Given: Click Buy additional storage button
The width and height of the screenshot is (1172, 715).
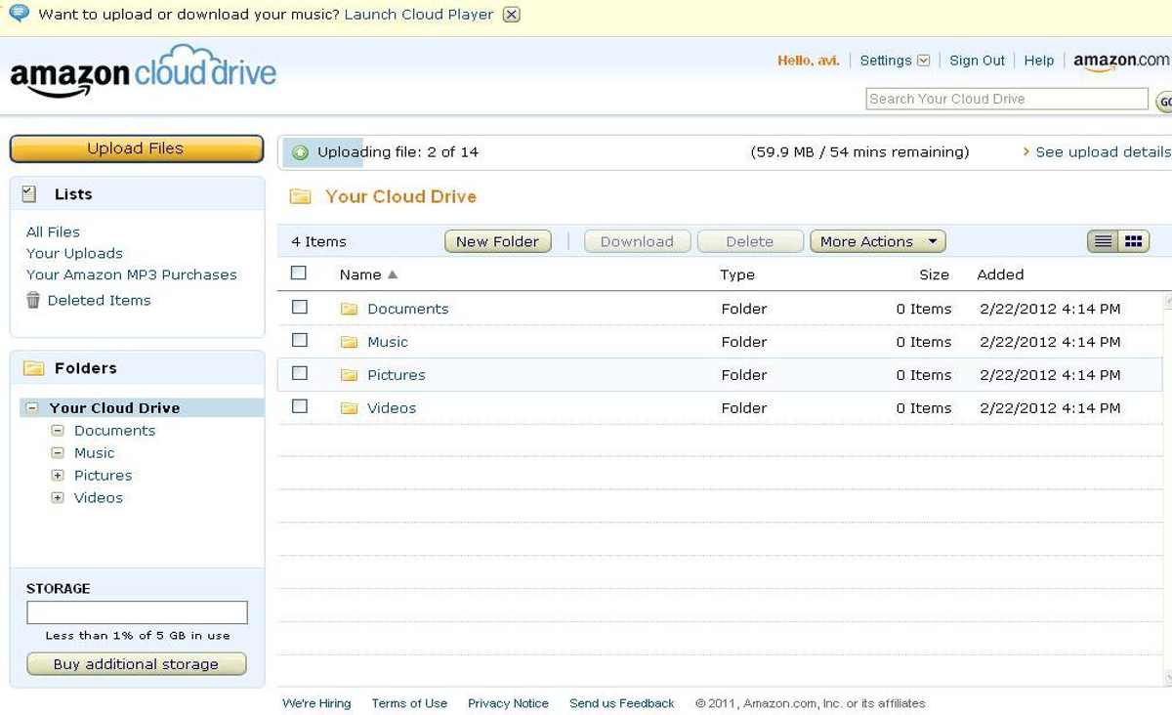Looking at the screenshot, I should pyautogui.click(x=136, y=664).
